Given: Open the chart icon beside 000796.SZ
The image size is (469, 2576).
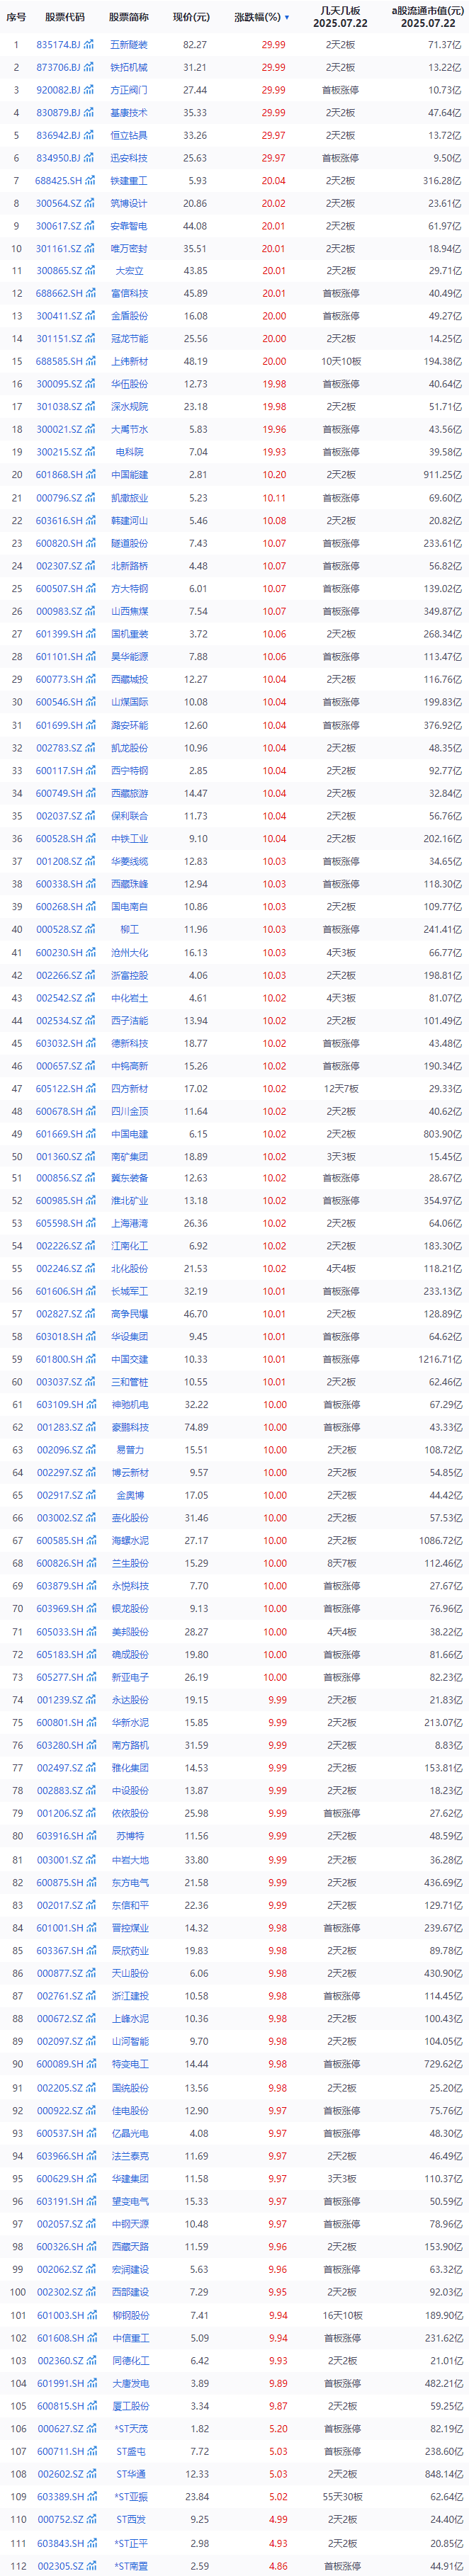Looking at the screenshot, I should point(90,498).
